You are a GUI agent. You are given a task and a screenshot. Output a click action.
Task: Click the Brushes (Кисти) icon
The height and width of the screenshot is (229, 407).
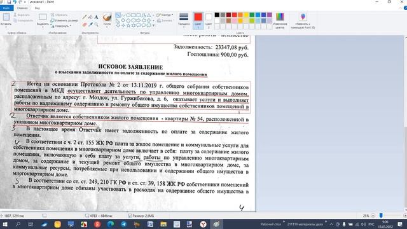tap(107, 17)
